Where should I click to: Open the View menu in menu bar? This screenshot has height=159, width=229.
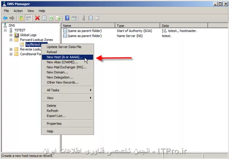[x=31, y=11]
